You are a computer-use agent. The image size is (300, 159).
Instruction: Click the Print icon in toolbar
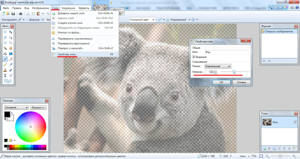pyautogui.click(x=21, y=13)
